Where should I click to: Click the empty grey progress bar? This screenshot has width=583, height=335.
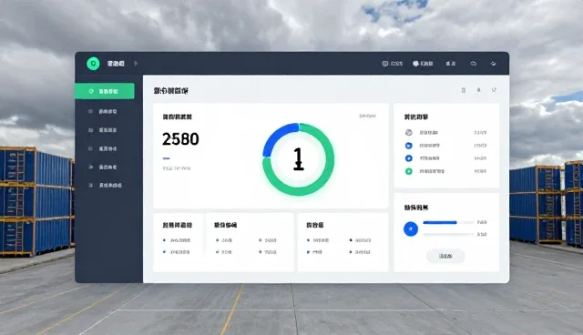tap(448, 234)
